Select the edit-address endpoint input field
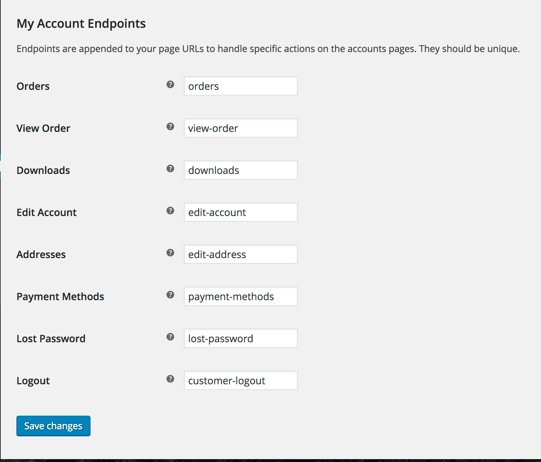541x462 pixels. (241, 254)
